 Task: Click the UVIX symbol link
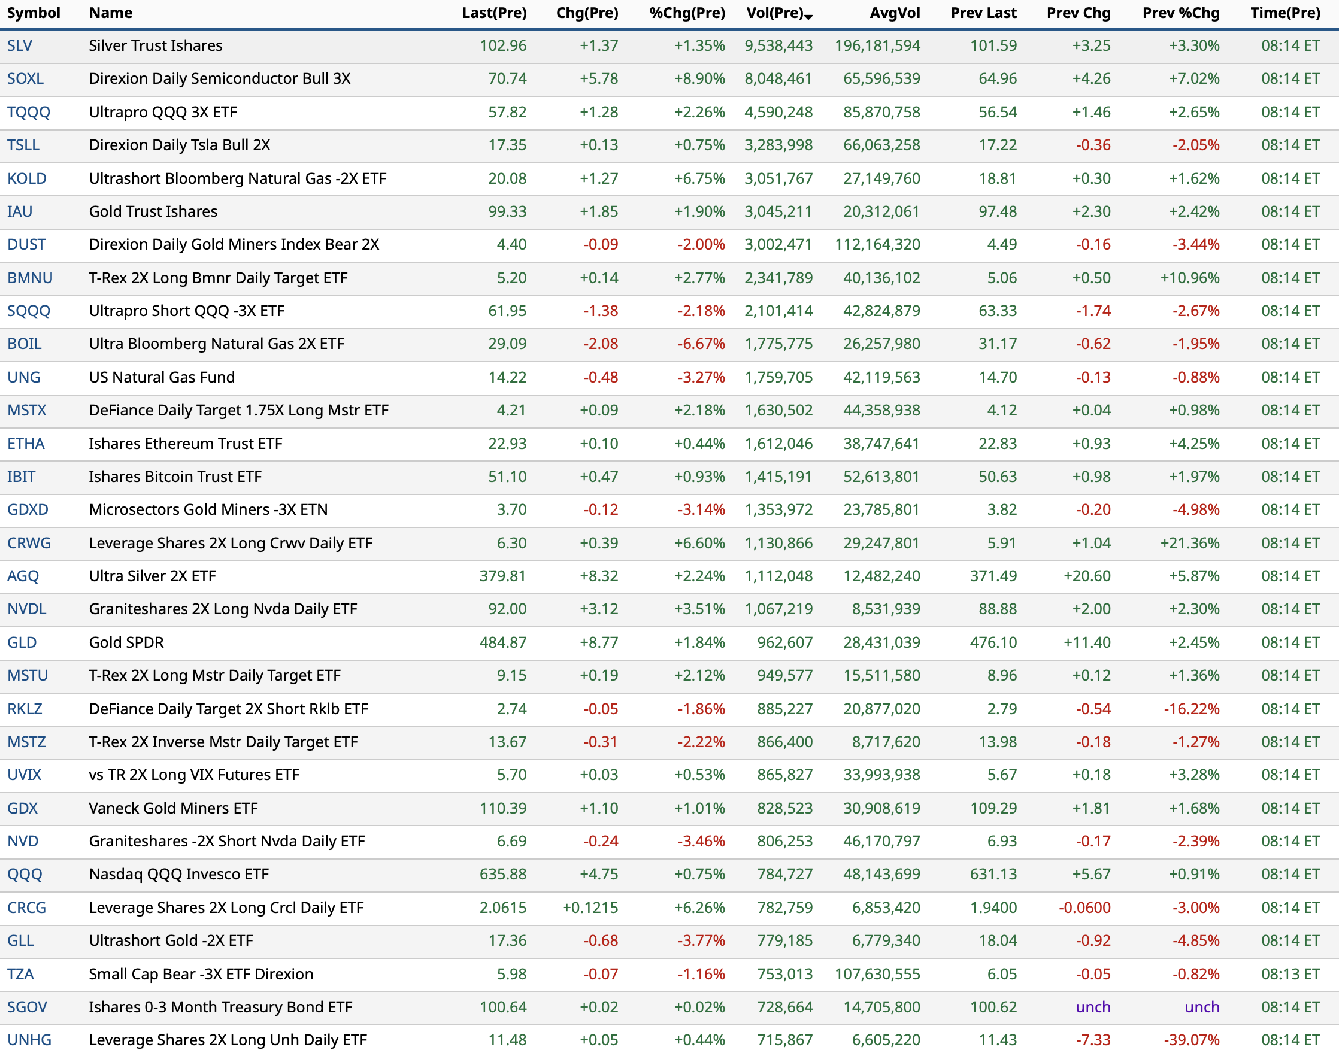(24, 775)
